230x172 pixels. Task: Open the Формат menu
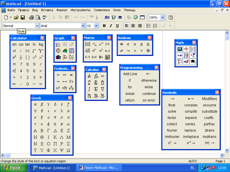click(62, 10)
